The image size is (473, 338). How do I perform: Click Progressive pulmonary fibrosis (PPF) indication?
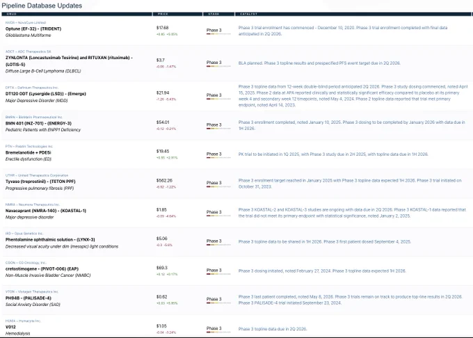pos(40,188)
